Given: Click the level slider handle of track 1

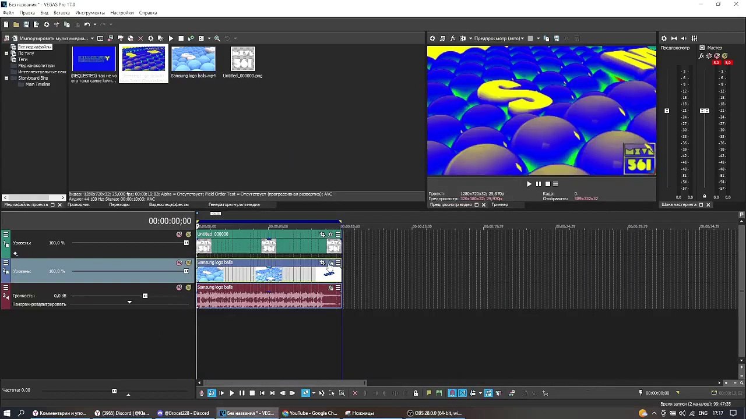Looking at the screenshot, I should [186, 243].
